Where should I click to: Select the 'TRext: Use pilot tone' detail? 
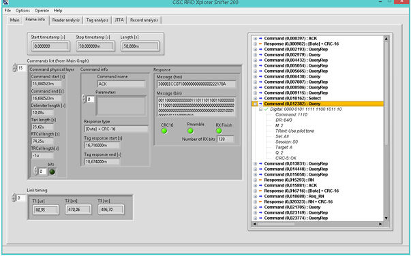[x=294, y=131]
